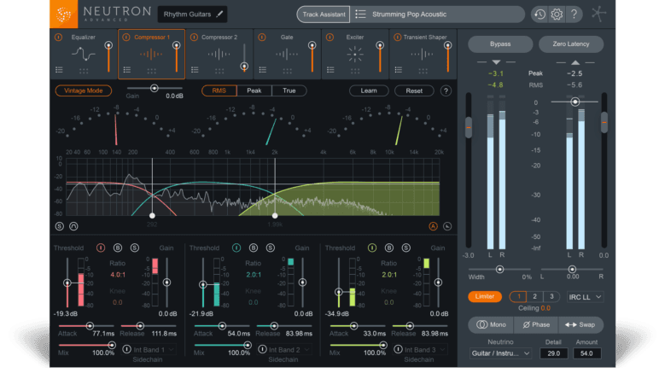The image size is (665, 373).
Task: Toggle the Limiter on or off
Action: click(x=485, y=297)
